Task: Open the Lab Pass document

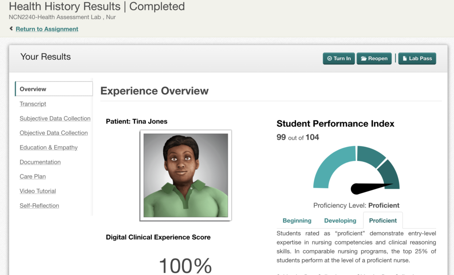Action: point(417,58)
